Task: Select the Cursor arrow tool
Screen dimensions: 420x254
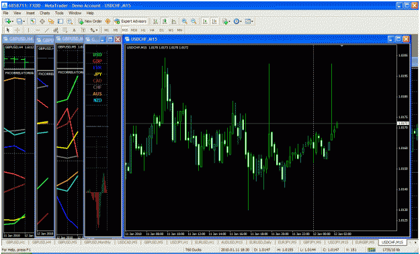Action: click(x=8, y=30)
